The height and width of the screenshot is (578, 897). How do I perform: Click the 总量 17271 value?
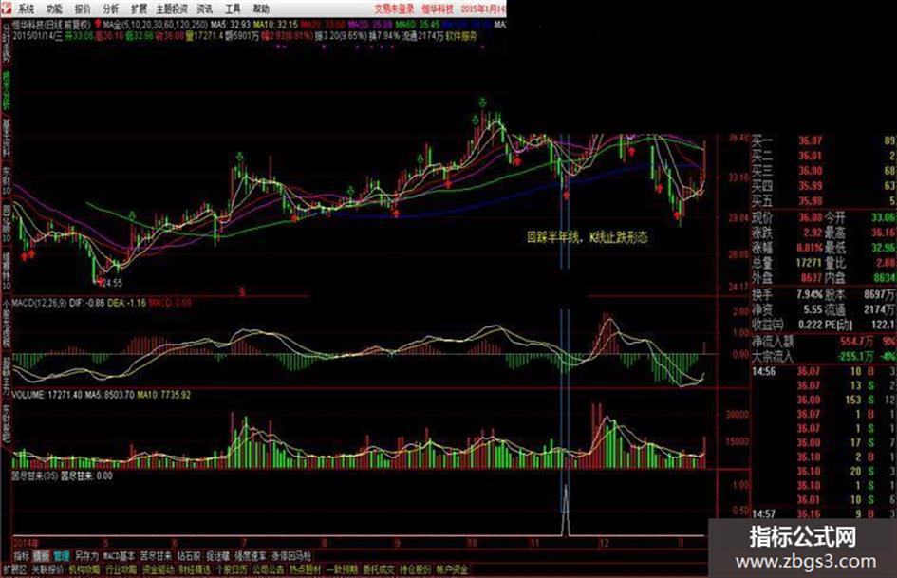click(x=809, y=263)
